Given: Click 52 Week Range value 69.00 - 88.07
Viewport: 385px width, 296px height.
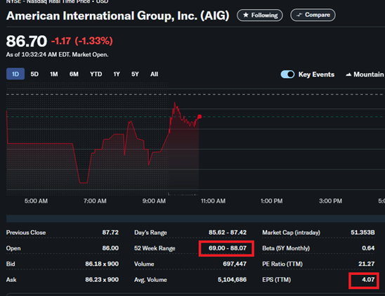Looking at the screenshot, I should coord(228,248).
